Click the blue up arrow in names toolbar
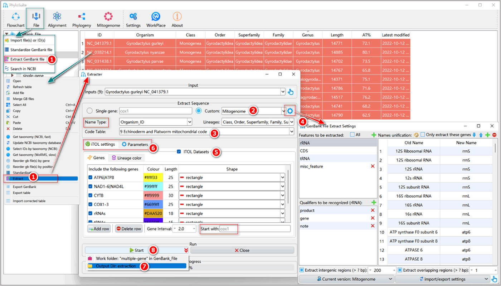Screen dimensions: 501x286 tap(481, 135)
